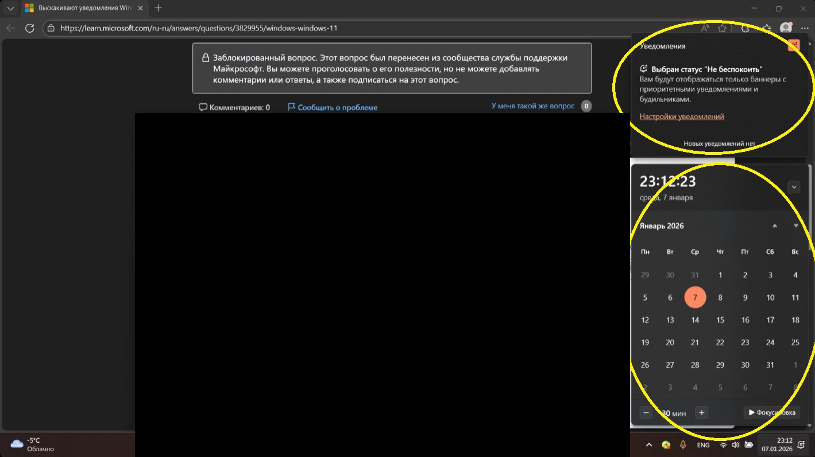This screenshot has height=457, width=815.
Task: Open the weather widget showing -5°C
Action: pyautogui.click(x=33, y=444)
